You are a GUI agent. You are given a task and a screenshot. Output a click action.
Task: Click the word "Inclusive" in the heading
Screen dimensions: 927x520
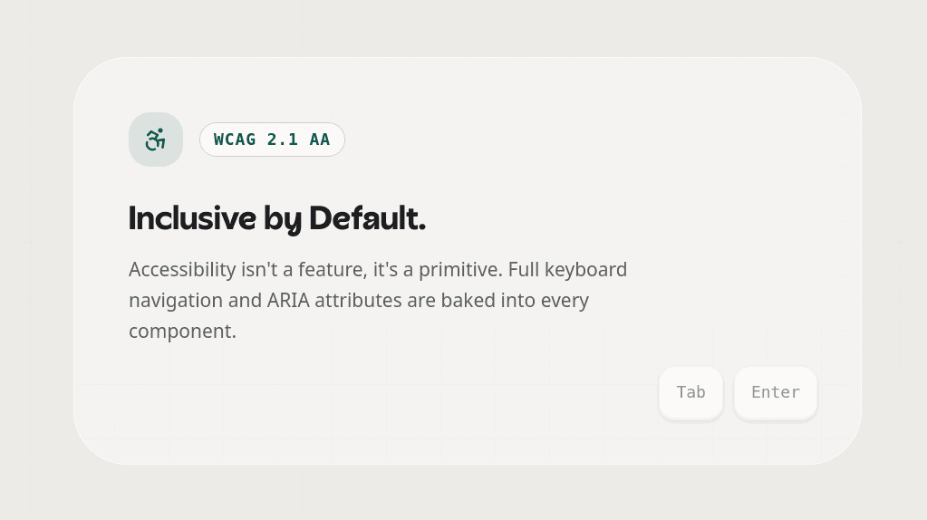pos(192,218)
